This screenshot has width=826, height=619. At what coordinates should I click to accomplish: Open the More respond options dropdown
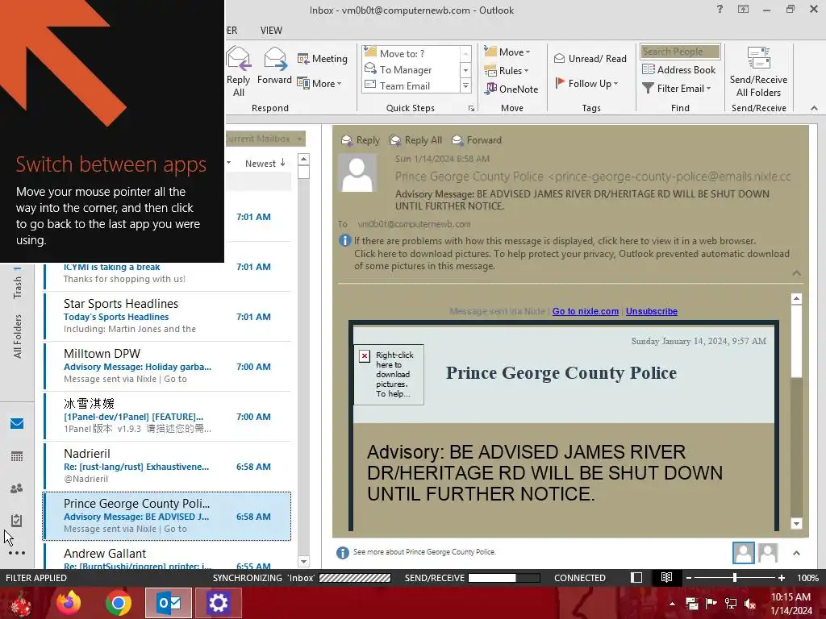(319, 83)
